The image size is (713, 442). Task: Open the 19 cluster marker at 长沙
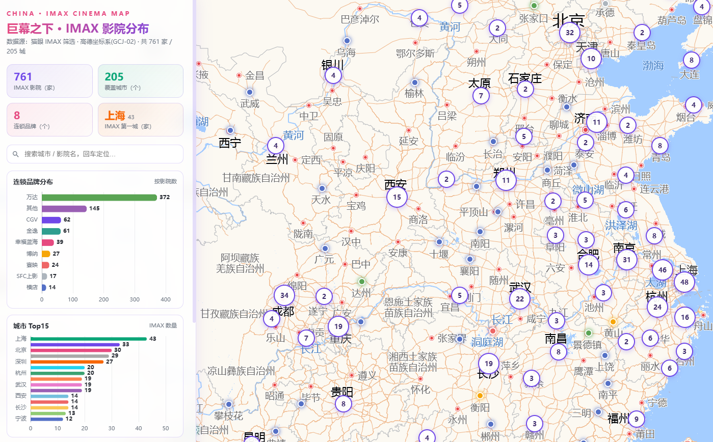pos(489,364)
